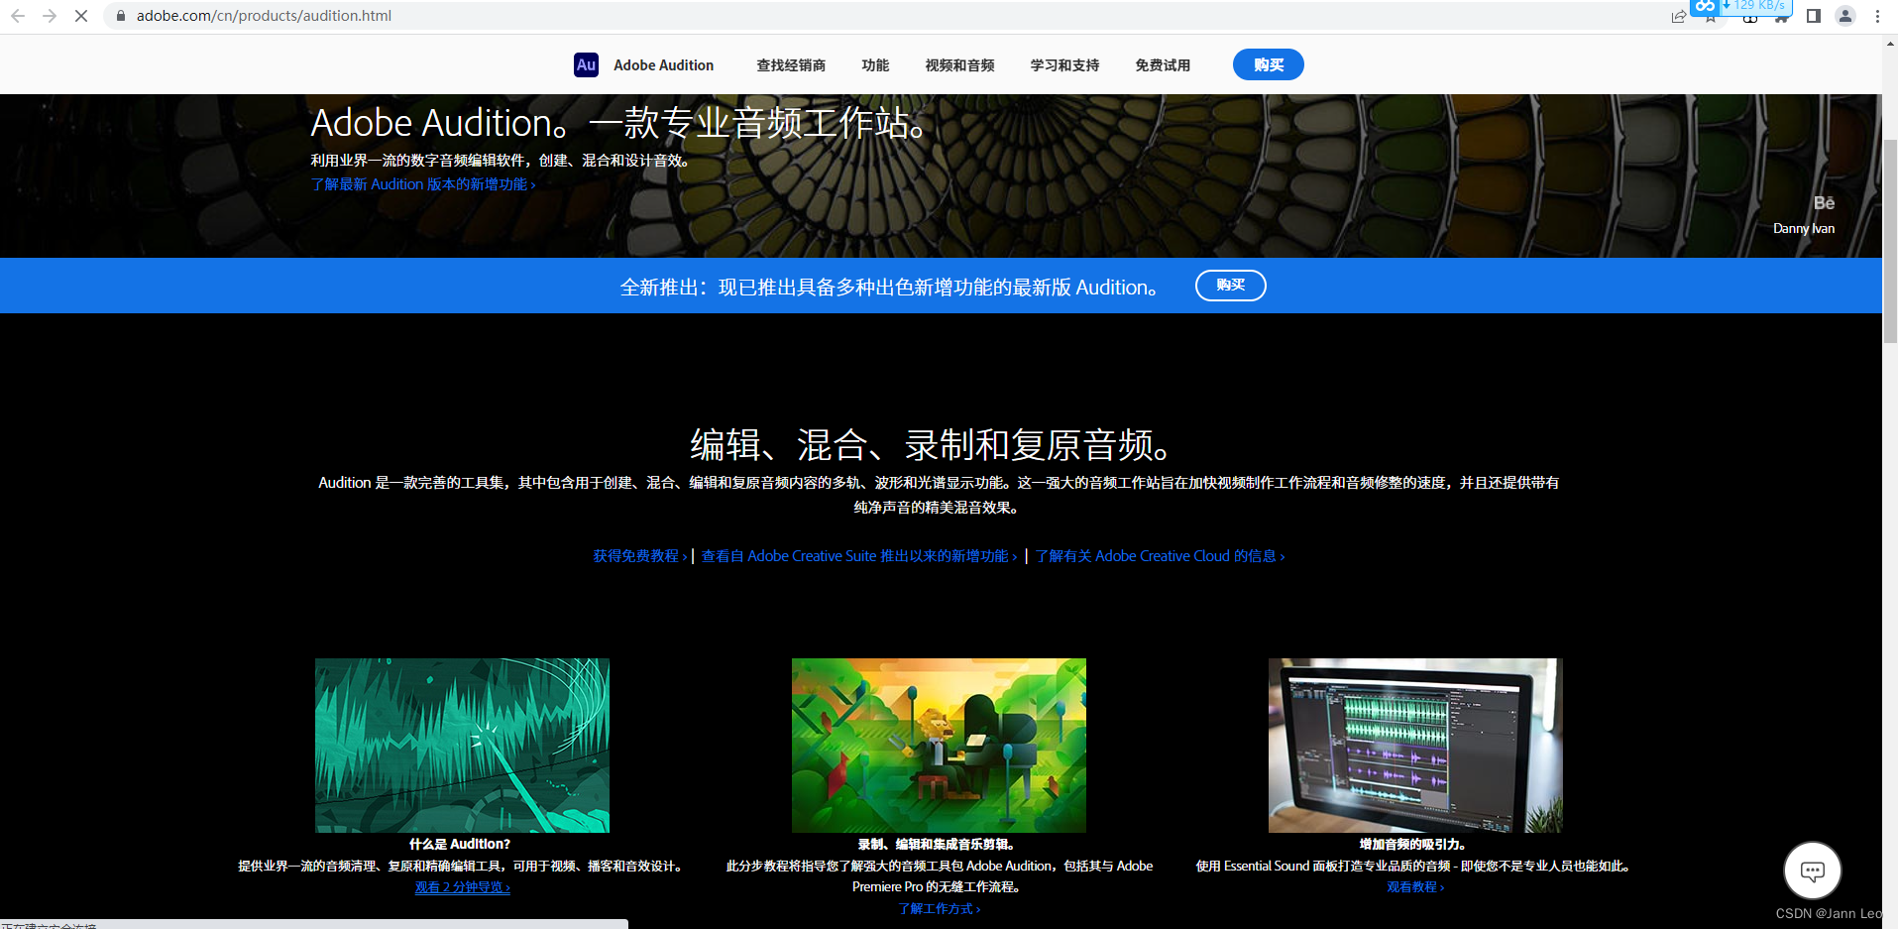This screenshot has width=1898, height=929.
Task: Click the 录制、编辑和集成音乐剪辑 heading
Action: 937,845
